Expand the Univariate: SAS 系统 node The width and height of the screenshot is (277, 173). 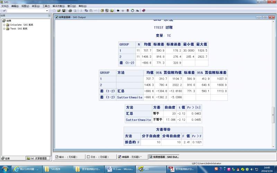4,25
